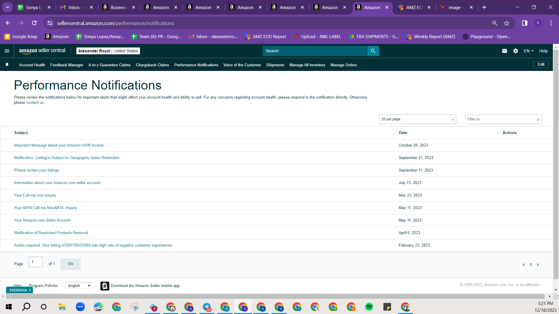The height and width of the screenshot is (314, 559).
Task: View site information icon in address bar
Action: point(50,23)
